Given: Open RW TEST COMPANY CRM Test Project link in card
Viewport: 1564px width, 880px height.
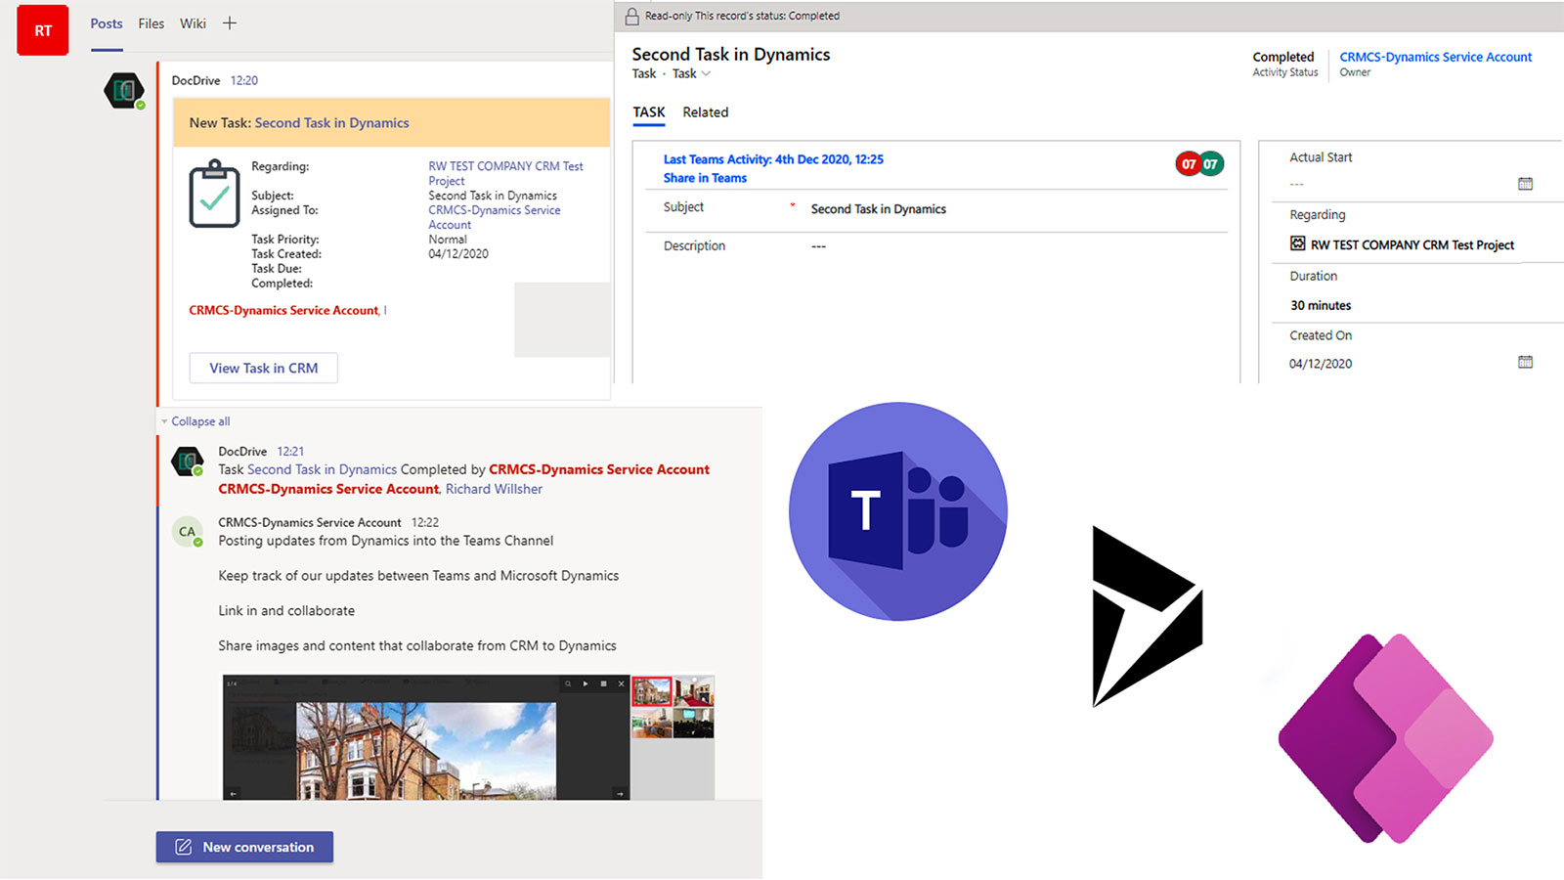Looking at the screenshot, I should coord(505,173).
